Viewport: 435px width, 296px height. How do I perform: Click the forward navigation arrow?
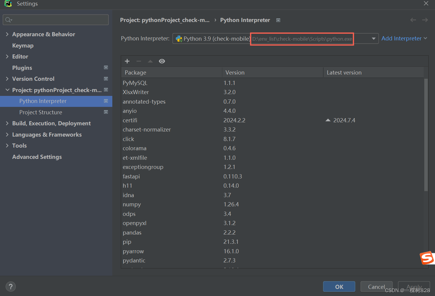[425, 20]
